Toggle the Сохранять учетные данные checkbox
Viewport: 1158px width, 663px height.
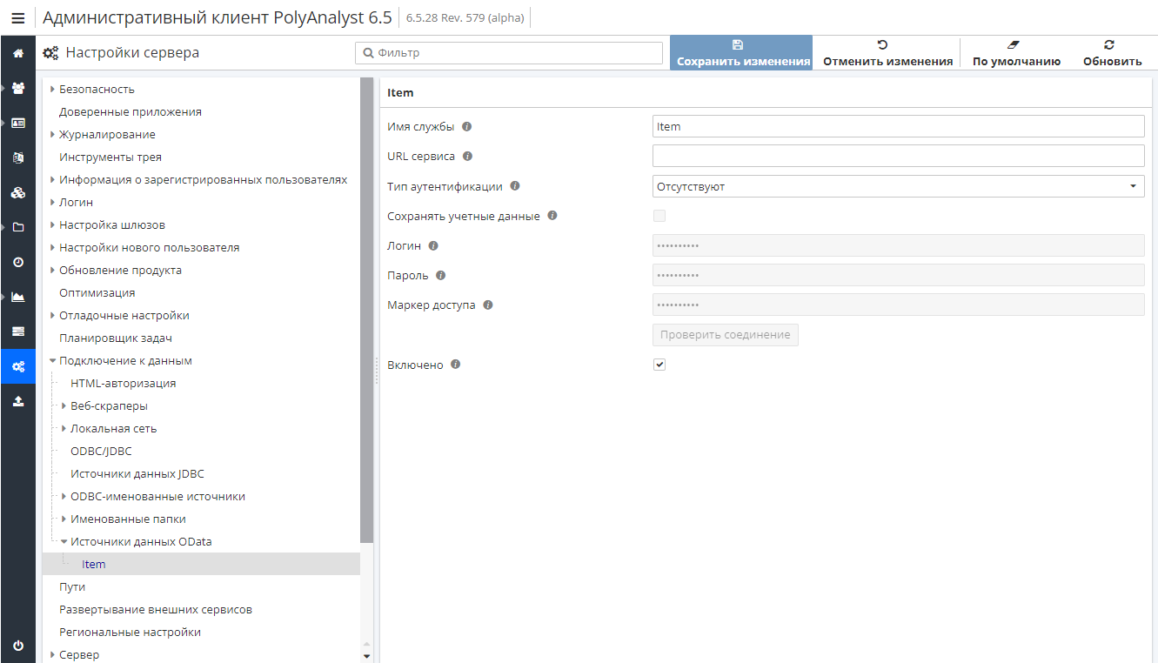click(659, 216)
